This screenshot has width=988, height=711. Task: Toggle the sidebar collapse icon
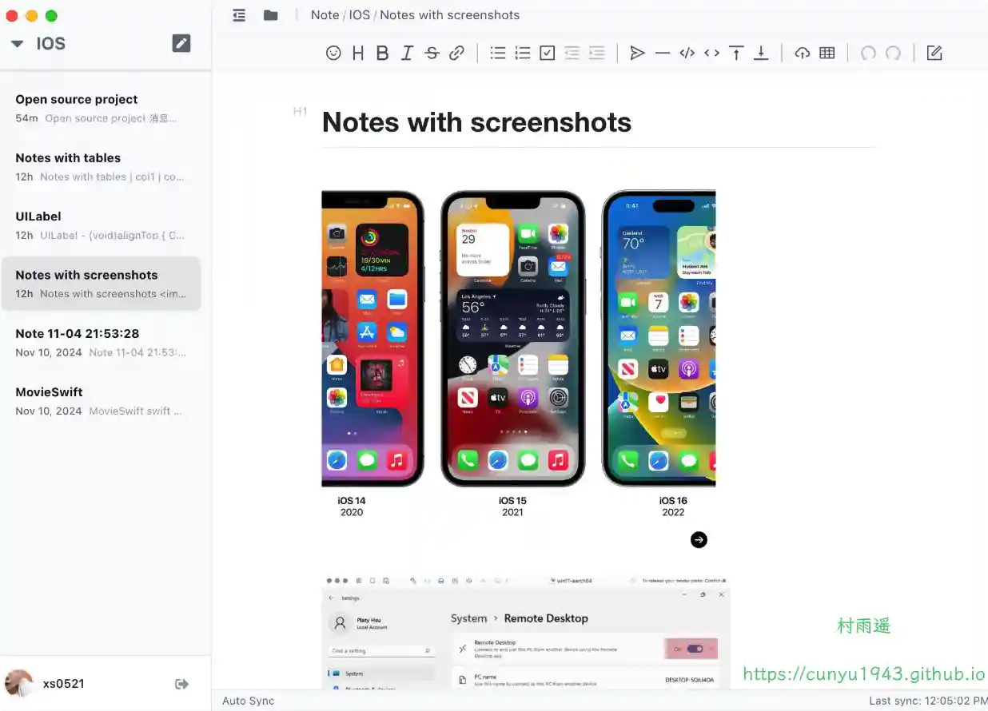pos(239,15)
